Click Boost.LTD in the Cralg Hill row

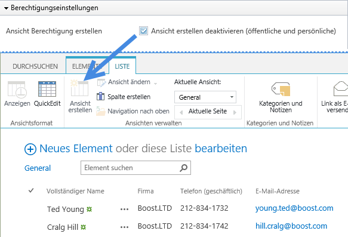click(x=155, y=226)
